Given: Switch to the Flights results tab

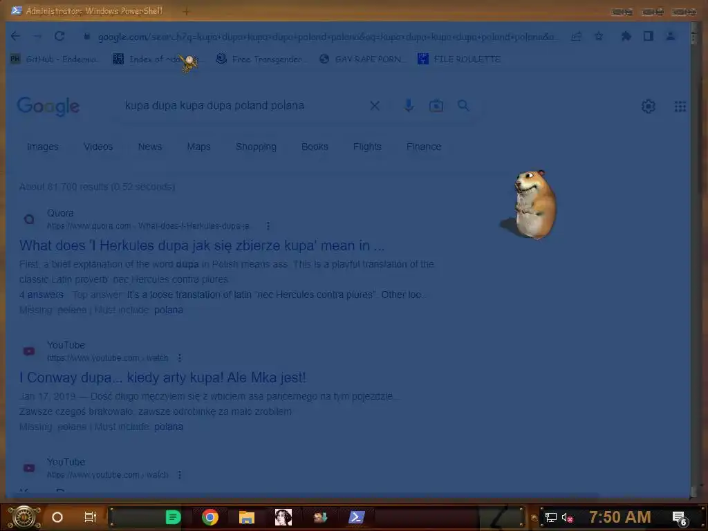Looking at the screenshot, I should [x=367, y=147].
